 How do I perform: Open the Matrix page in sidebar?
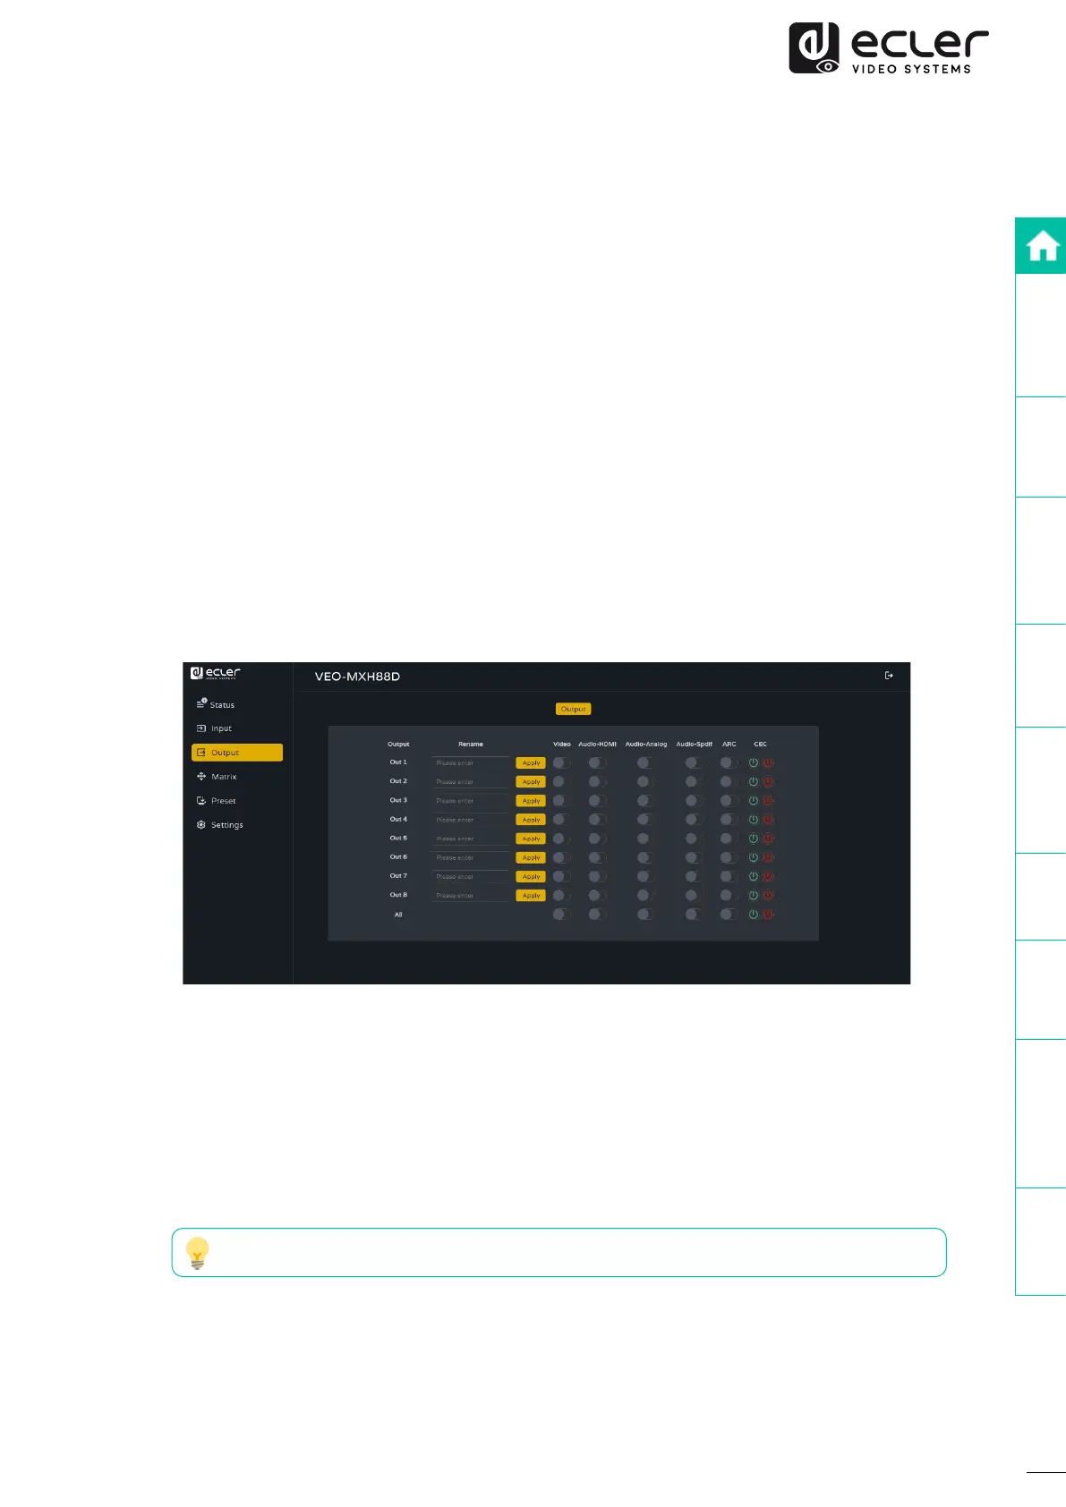tap(223, 777)
